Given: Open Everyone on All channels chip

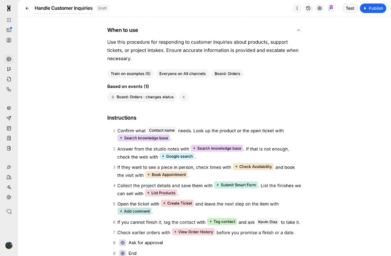Looking at the screenshot, I should point(183,74).
